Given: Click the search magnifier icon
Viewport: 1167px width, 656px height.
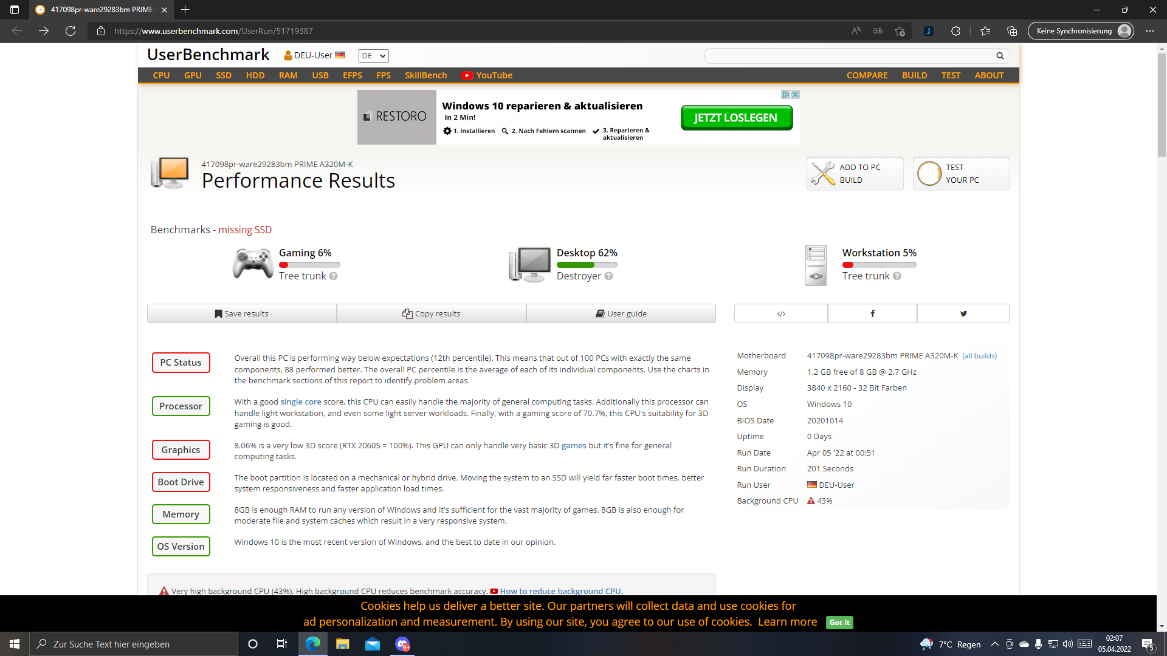Looking at the screenshot, I should (1000, 56).
